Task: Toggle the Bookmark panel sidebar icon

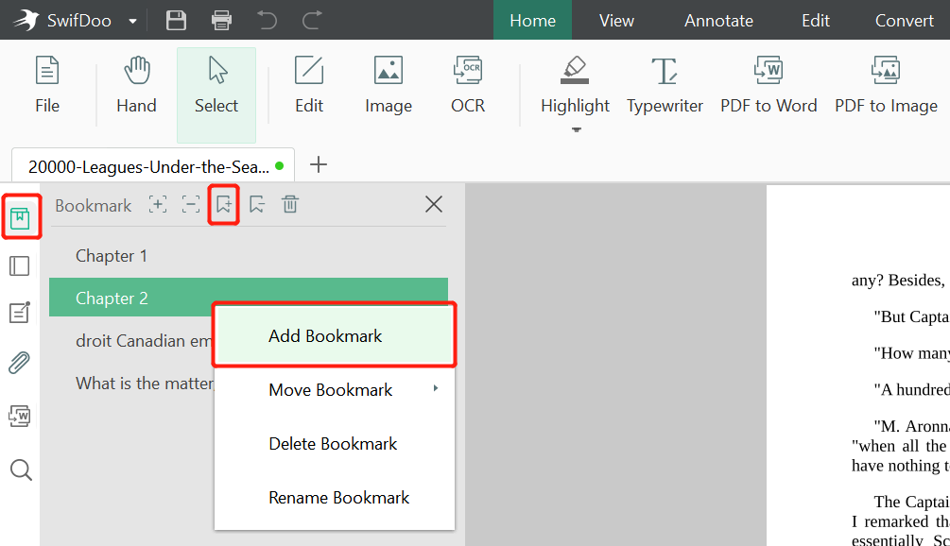Action: (x=20, y=216)
